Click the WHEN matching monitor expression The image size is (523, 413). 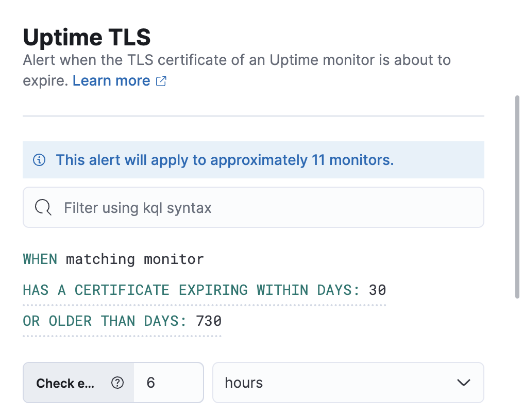point(113,259)
